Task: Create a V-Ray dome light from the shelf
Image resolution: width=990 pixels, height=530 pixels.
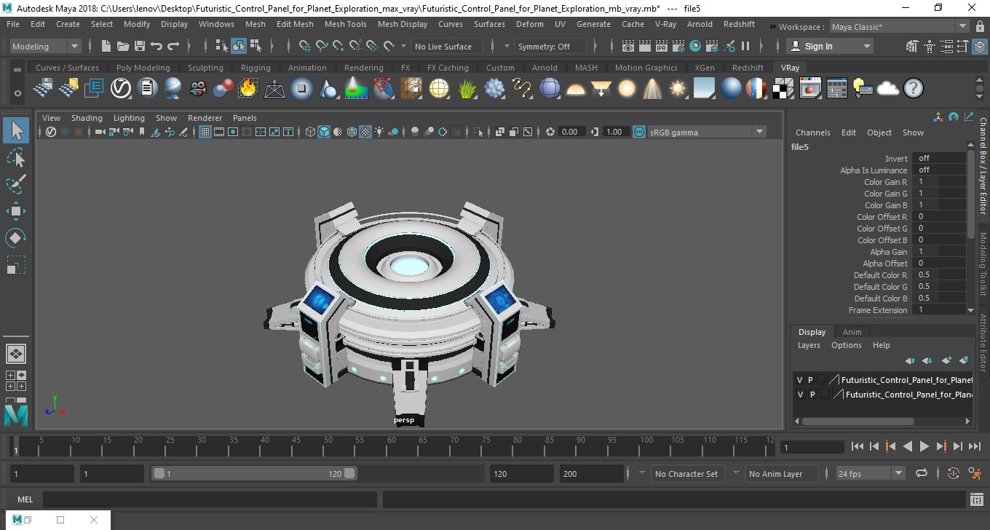Action: point(576,89)
